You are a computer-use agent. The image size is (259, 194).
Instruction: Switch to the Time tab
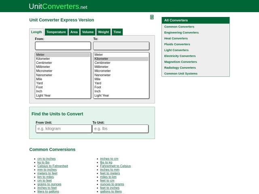[x=117, y=32]
